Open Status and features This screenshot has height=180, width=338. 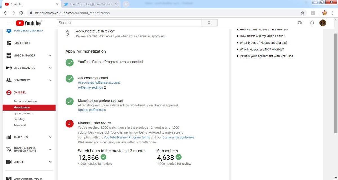[x=25, y=101]
